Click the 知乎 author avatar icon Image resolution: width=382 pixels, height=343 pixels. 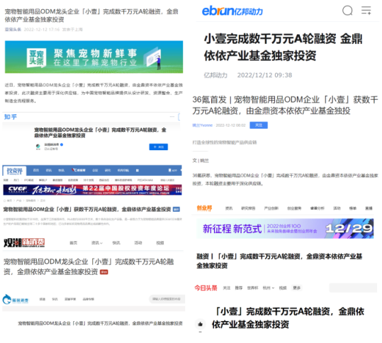[38, 147]
